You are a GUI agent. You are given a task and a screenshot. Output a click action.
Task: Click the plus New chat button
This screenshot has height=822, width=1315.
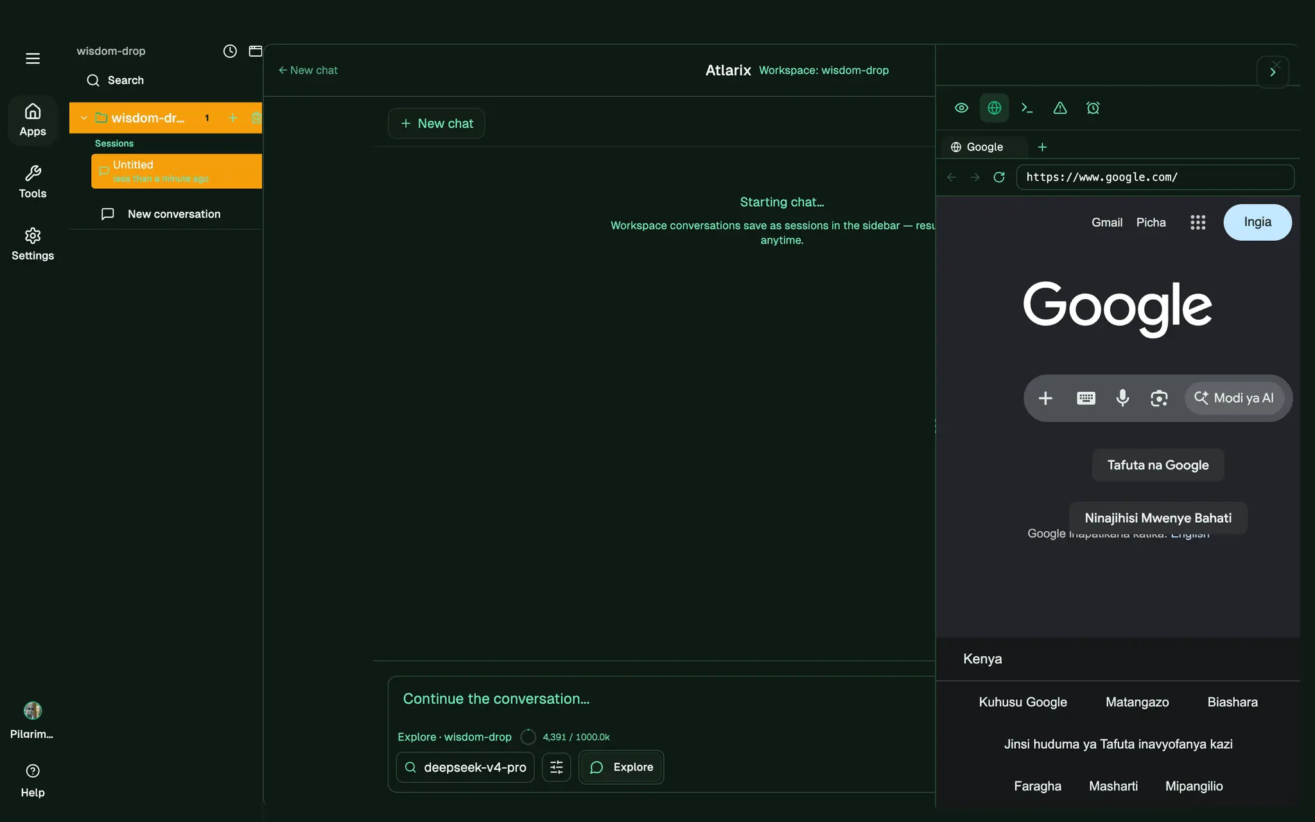coord(437,123)
